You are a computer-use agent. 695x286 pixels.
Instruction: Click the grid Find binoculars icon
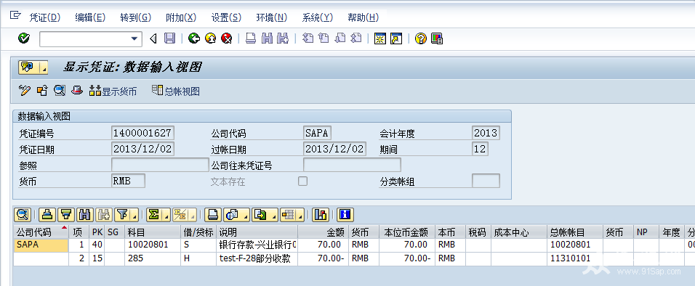tap(84, 215)
